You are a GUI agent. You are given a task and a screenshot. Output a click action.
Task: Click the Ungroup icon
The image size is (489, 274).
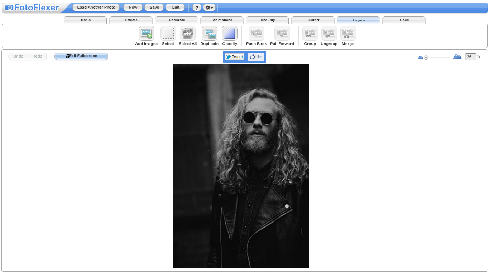pos(329,34)
